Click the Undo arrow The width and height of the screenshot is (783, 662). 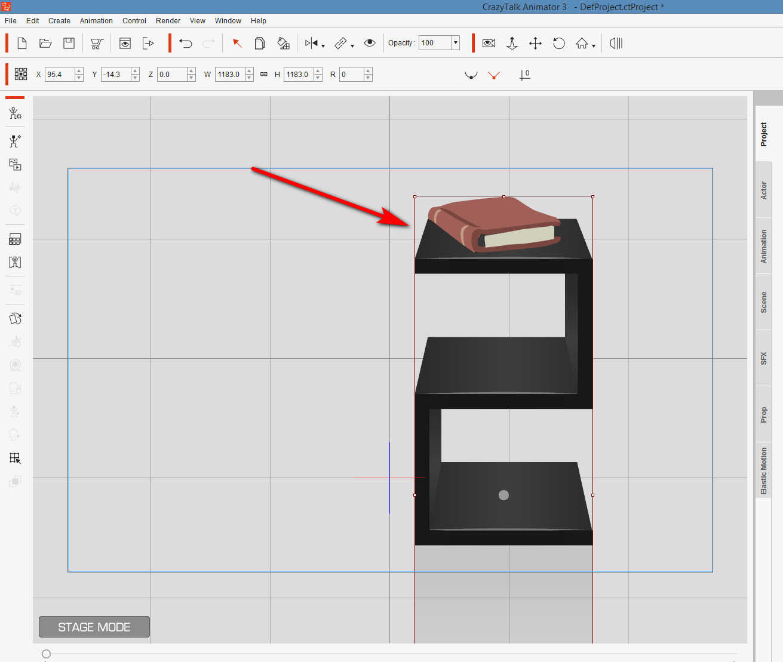coord(186,43)
